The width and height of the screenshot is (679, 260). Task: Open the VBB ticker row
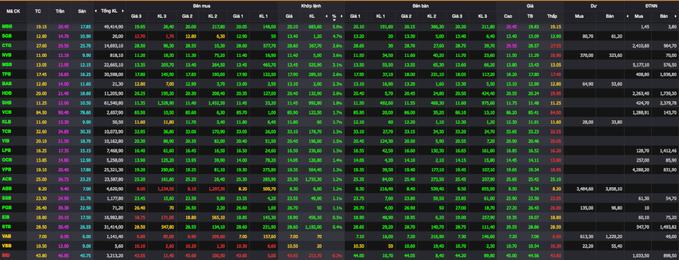tap(339, 245)
